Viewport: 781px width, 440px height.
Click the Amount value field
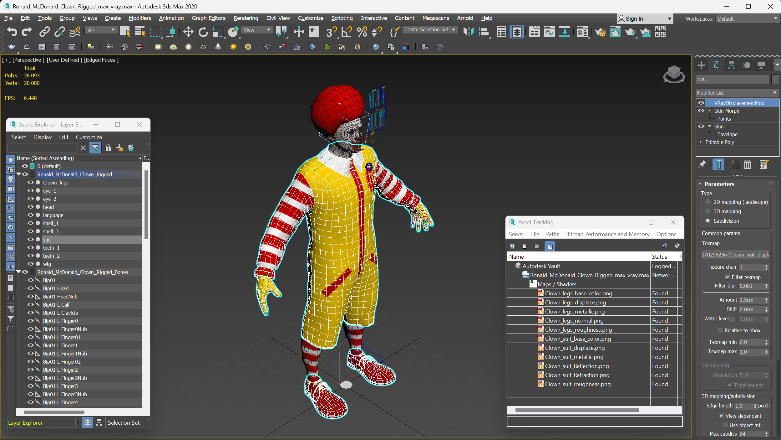click(751, 300)
